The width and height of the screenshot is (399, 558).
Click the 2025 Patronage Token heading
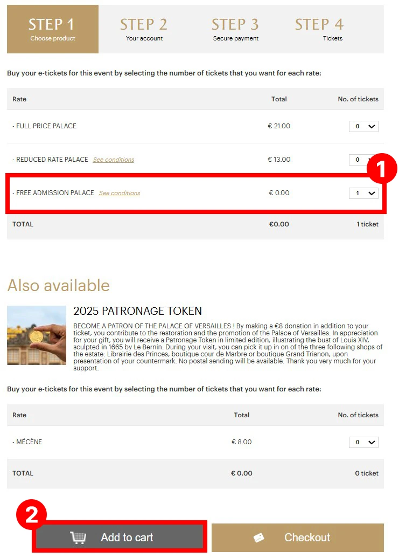point(137,311)
